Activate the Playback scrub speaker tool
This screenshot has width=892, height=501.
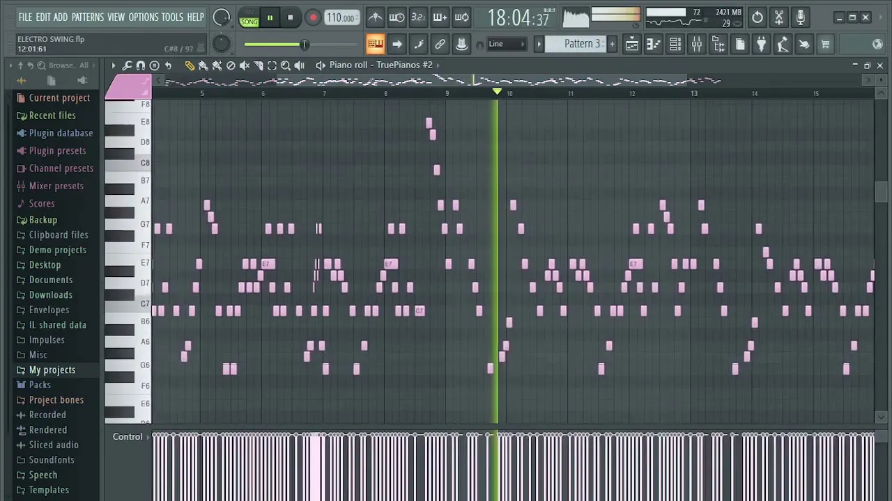pos(300,65)
